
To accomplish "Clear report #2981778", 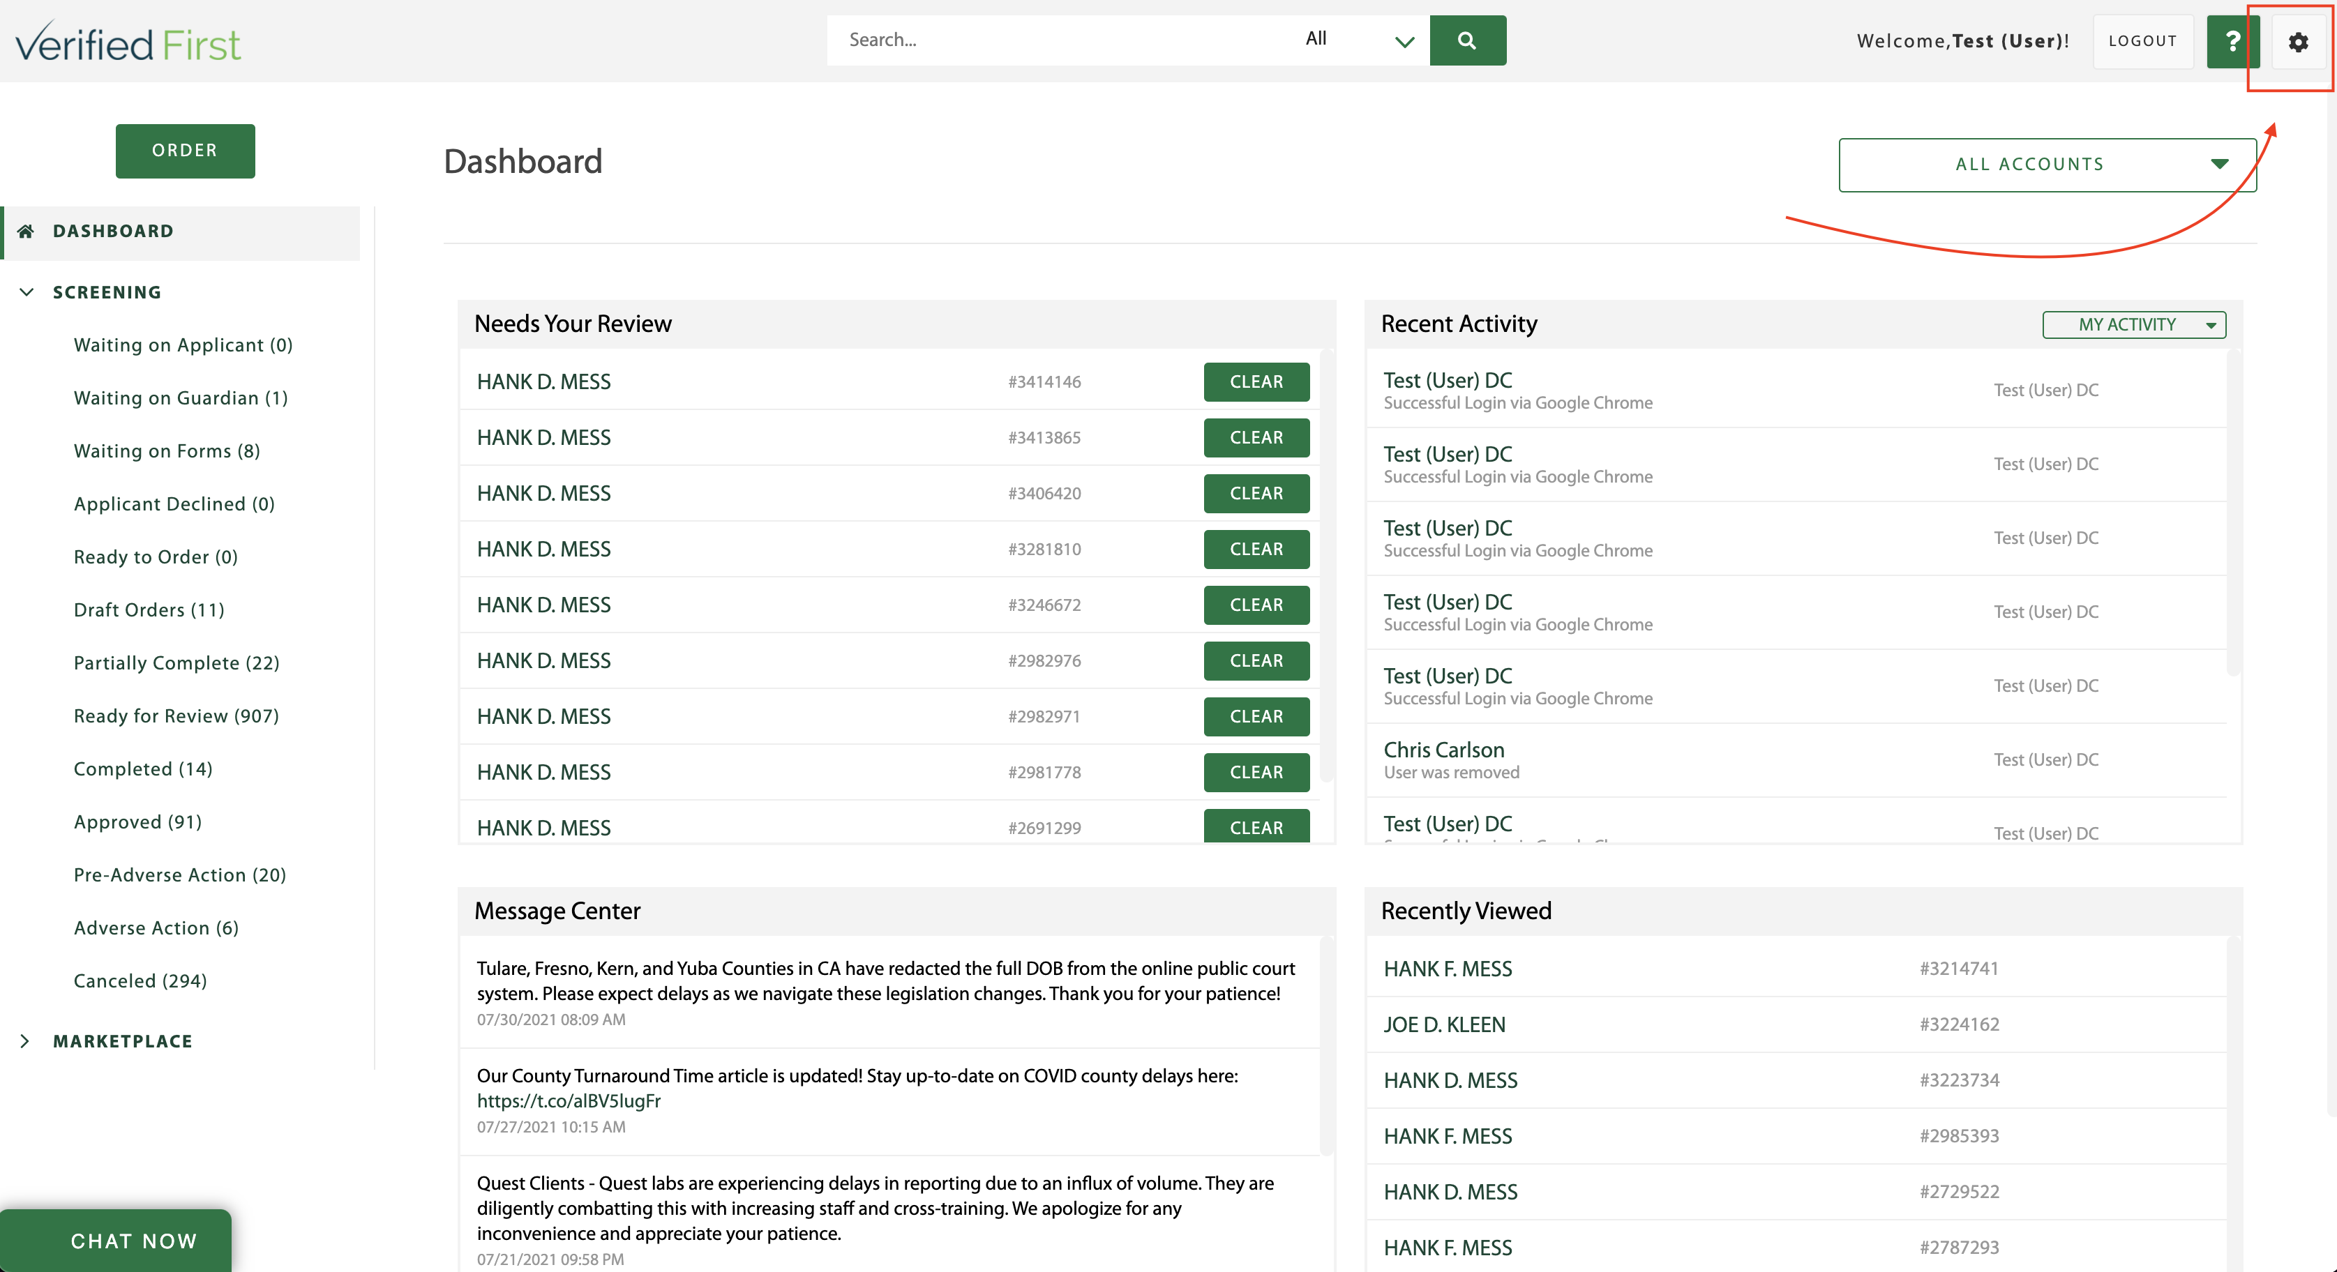I will click(x=1256, y=773).
